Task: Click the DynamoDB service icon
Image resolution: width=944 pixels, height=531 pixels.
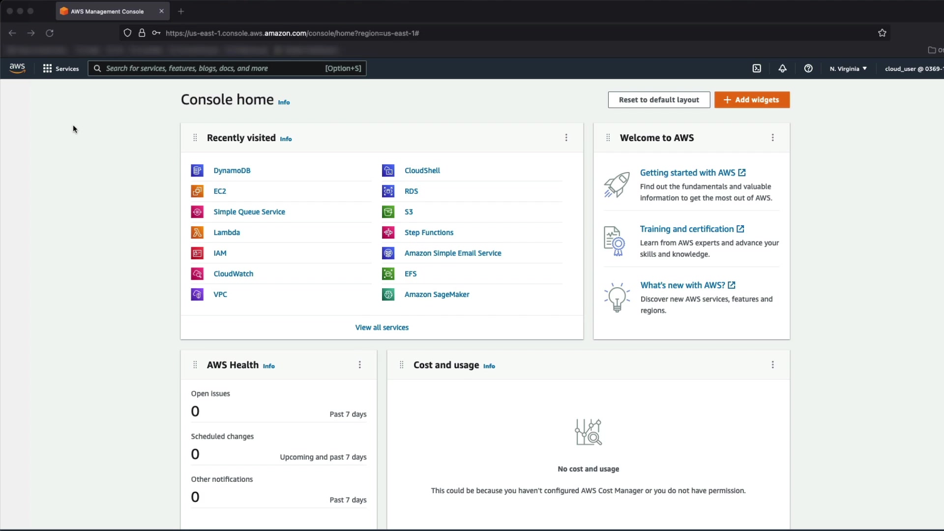Action: click(x=197, y=171)
